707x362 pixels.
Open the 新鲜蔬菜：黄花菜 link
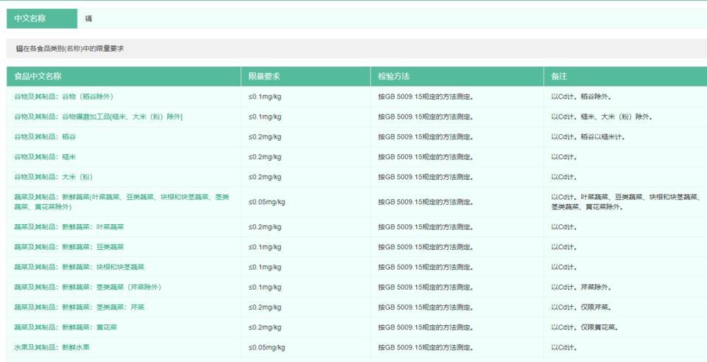point(66,327)
